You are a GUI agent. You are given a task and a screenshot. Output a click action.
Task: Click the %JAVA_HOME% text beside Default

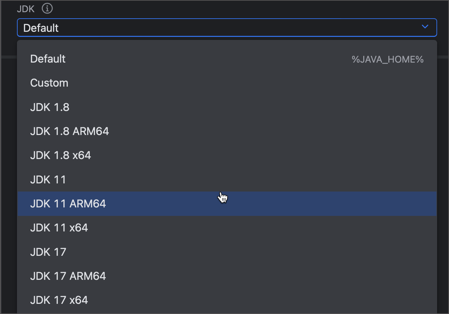387,59
